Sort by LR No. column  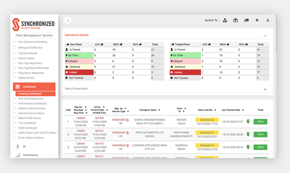click(x=104, y=107)
